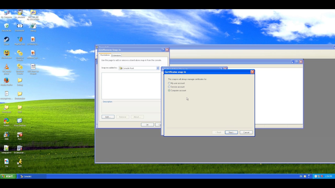Image resolution: width=335 pixels, height=188 pixels.
Task: Launch ShareX from the desktop
Action: click(x=6, y=122)
